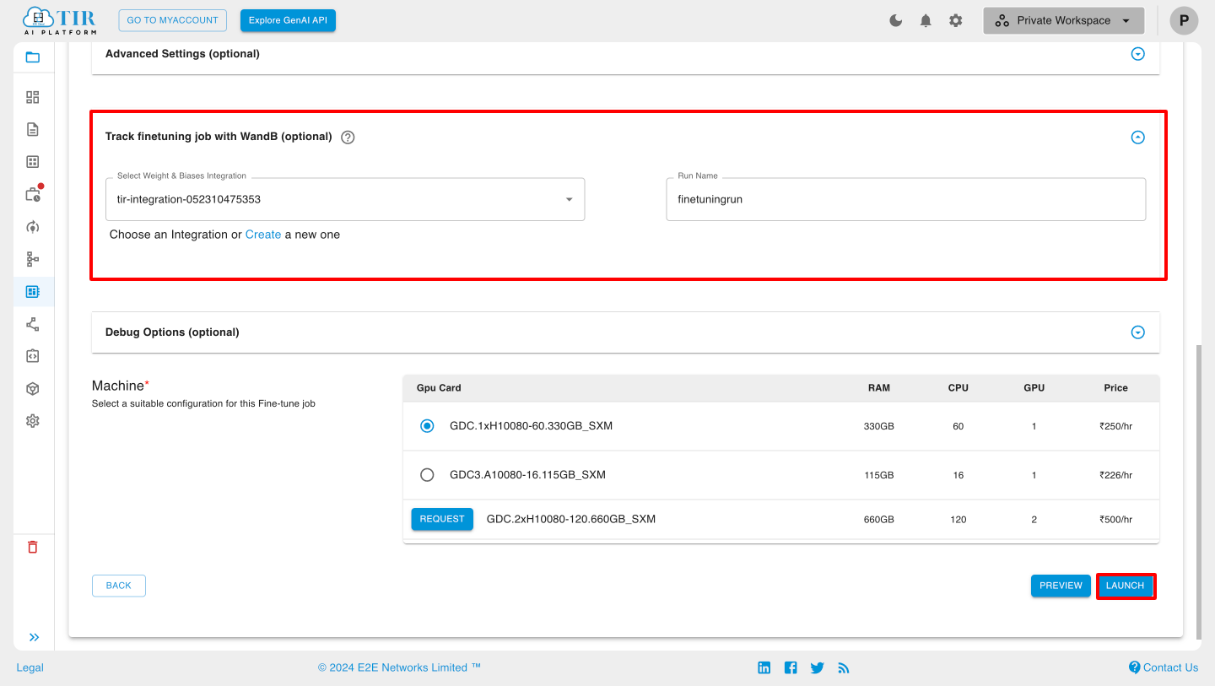Collapse Track finetuning job with WandB section
Viewport: 1215px width, 686px height.
pyautogui.click(x=1137, y=137)
